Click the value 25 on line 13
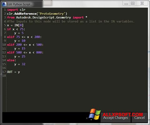150x125 pixels. (x=23, y=56)
